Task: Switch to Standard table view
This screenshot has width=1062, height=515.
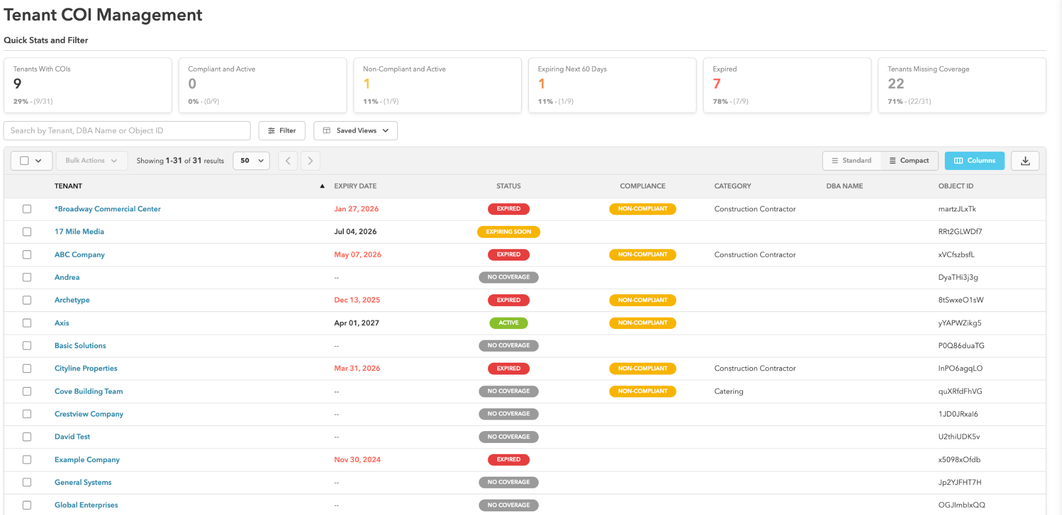Action: [851, 161]
